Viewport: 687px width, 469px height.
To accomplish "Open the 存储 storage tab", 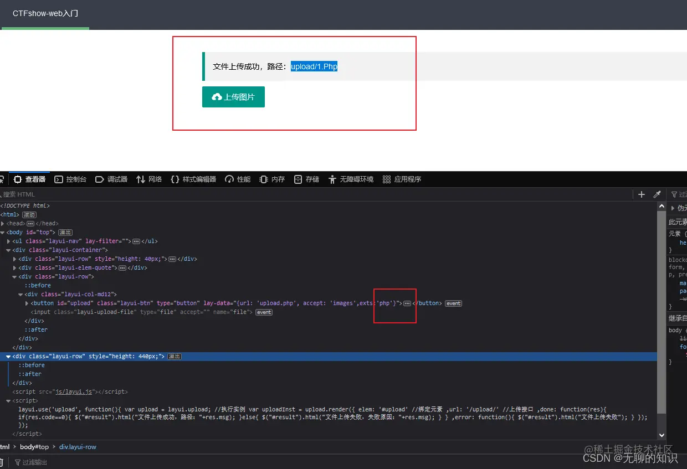I will click(306, 179).
